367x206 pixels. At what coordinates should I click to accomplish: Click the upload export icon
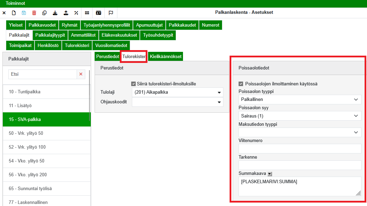[x=66, y=13]
